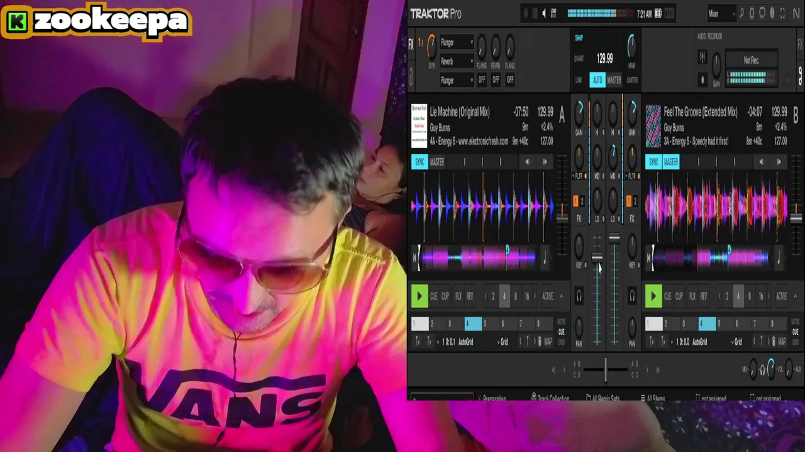Select MOVE panel on Deck A
Viewport: 805px width, 452px height.
coord(562,322)
